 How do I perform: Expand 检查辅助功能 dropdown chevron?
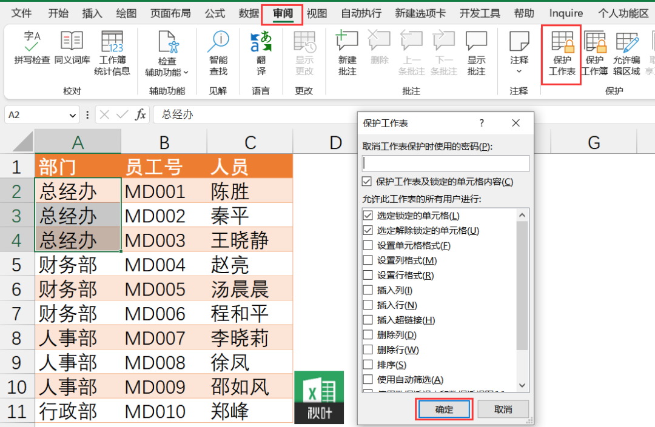click(x=186, y=73)
